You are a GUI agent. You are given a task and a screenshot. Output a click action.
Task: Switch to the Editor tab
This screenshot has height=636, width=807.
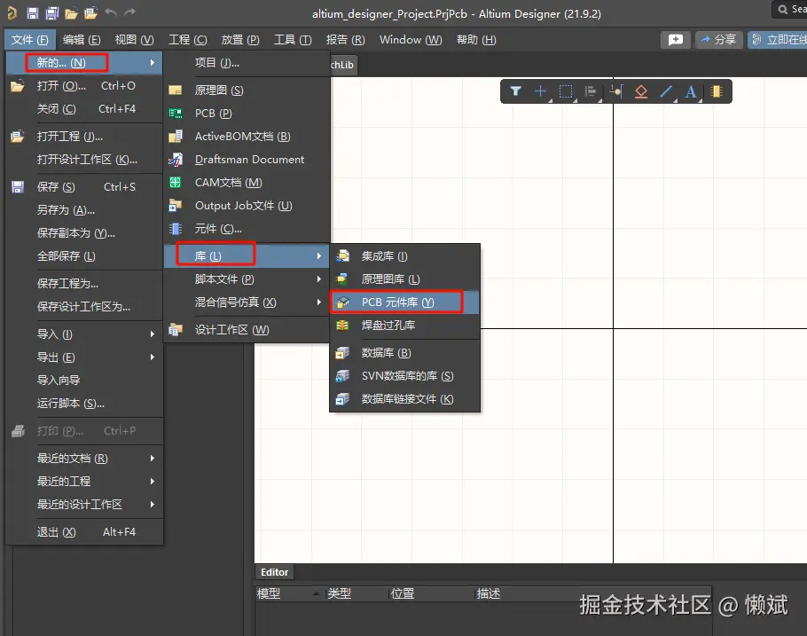274,572
